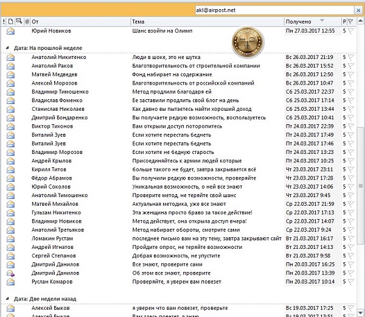
Task: Click the scrollbar down arrow
Action: 360,312
